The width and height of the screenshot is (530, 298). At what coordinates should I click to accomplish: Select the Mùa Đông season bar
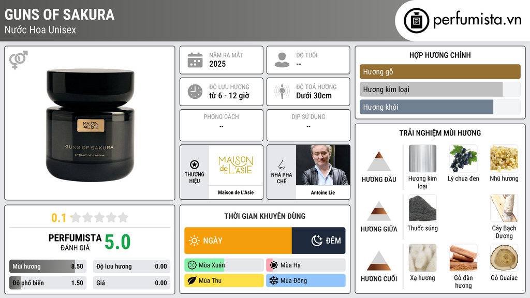click(x=306, y=280)
